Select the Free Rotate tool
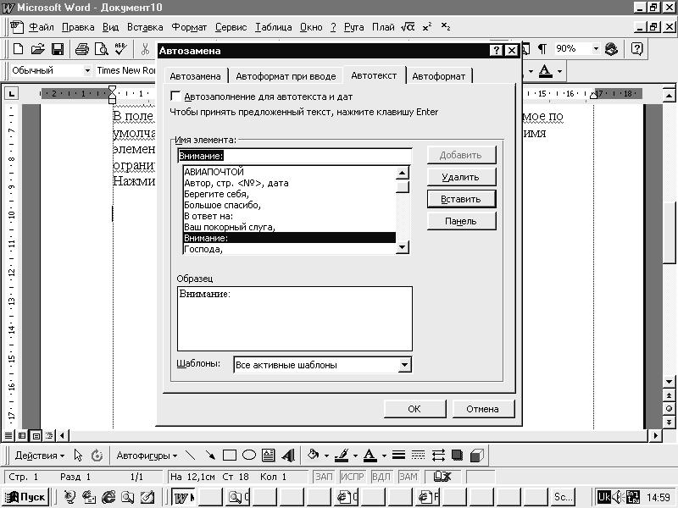Image resolution: width=678 pixels, height=508 pixels. pos(97,456)
